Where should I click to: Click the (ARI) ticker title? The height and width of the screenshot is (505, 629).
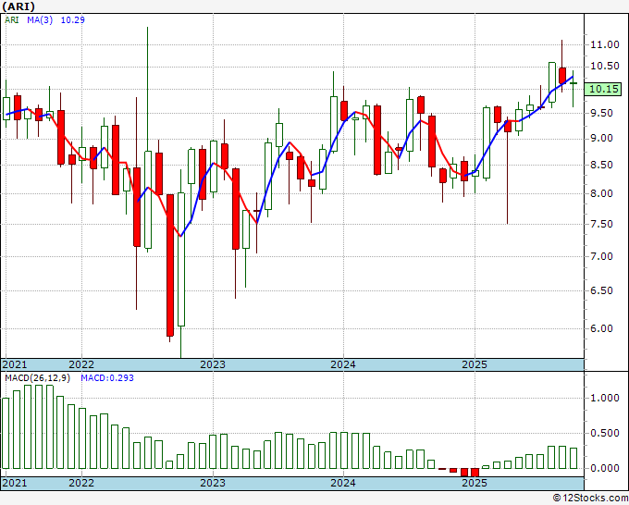coord(18,6)
